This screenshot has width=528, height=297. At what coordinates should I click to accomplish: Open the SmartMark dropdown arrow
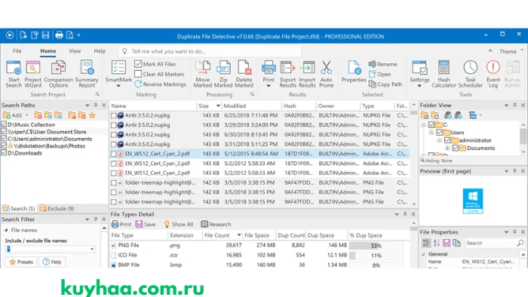[118, 86]
